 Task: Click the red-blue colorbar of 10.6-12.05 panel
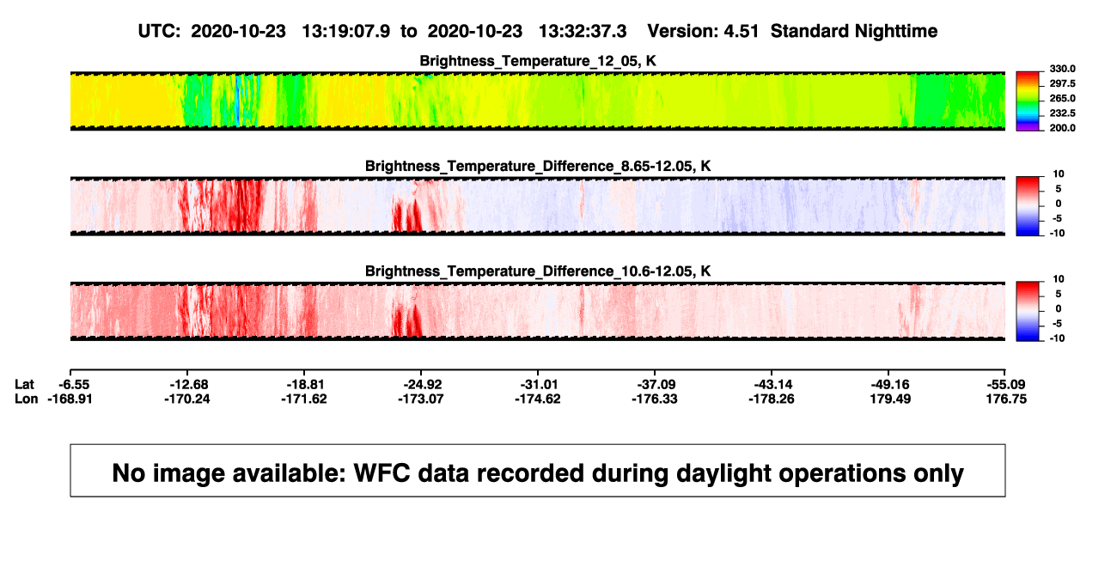point(1029,310)
